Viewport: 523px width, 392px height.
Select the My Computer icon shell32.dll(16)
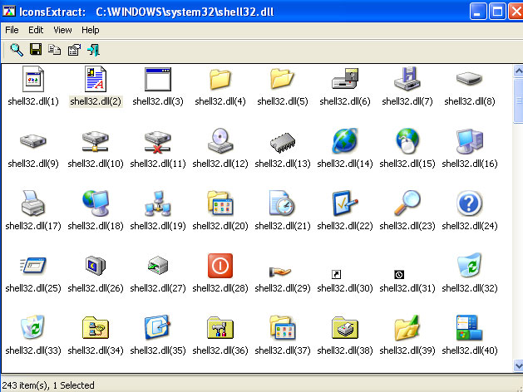pos(470,141)
